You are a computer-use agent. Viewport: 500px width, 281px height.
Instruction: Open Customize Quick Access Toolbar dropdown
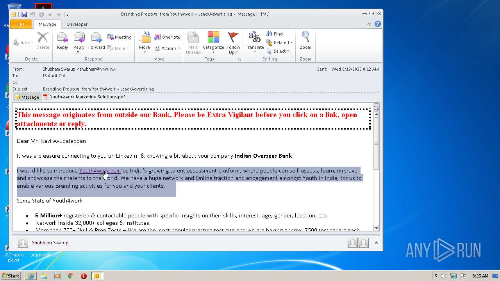click(x=67, y=14)
